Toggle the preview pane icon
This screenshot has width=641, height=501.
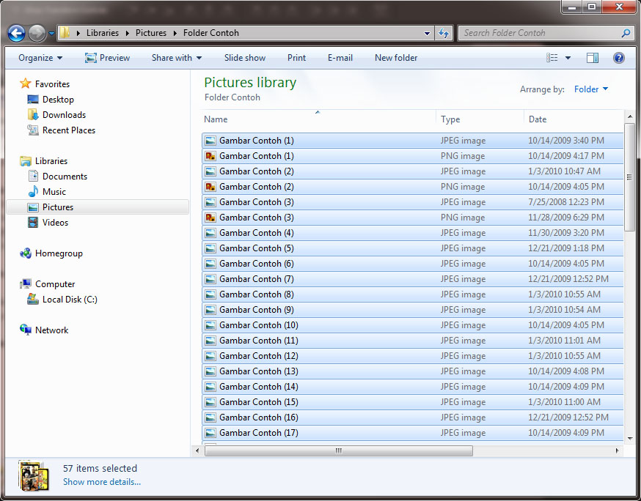593,58
